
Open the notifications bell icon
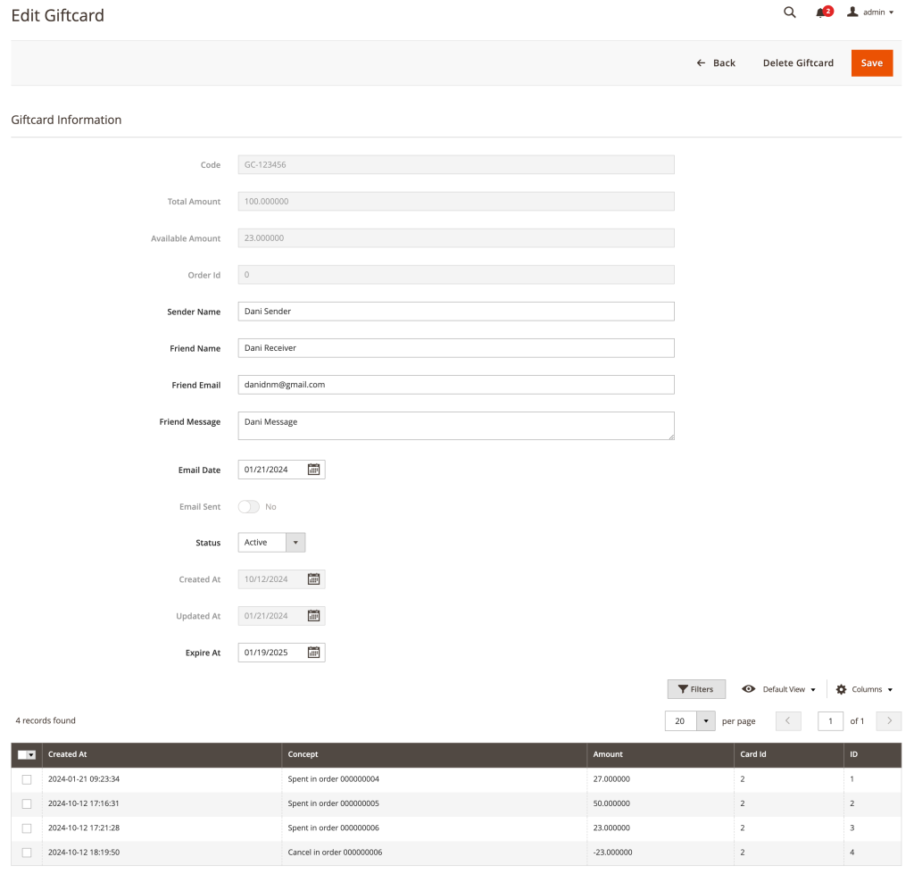pos(821,12)
